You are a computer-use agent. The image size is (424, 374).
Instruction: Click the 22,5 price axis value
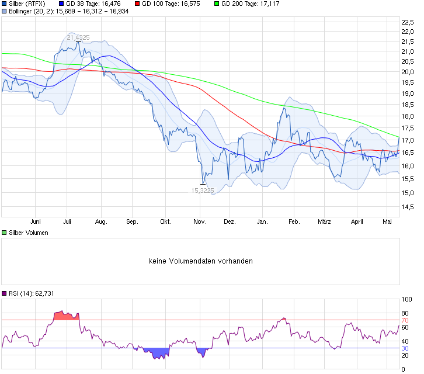[408, 22]
